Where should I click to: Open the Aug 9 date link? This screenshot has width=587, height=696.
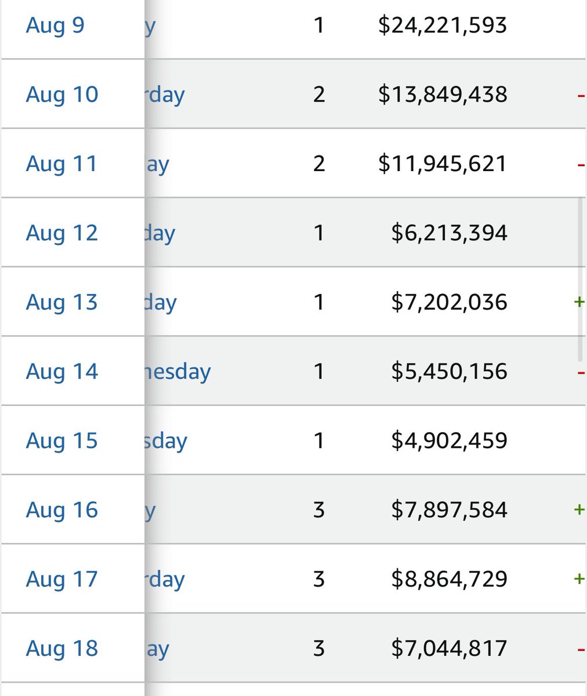[x=55, y=26]
